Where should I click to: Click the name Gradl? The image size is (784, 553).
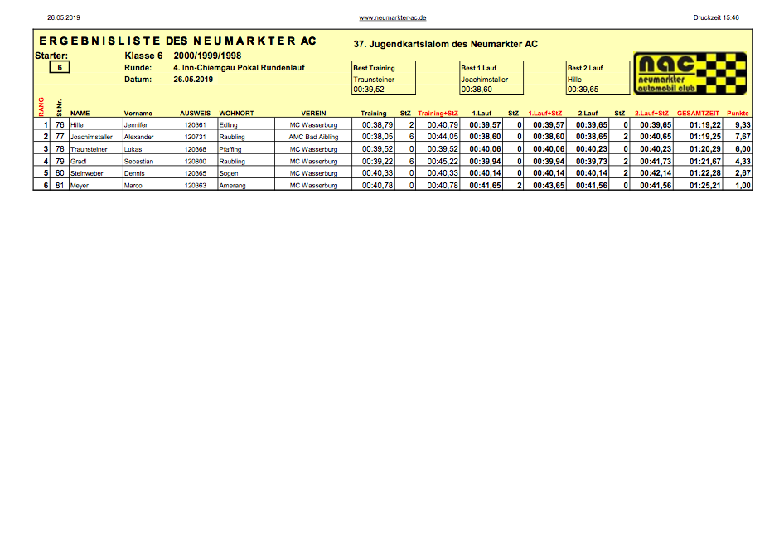[x=79, y=162]
